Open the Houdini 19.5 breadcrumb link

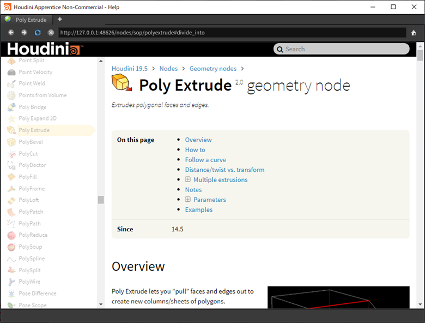[130, 69]
